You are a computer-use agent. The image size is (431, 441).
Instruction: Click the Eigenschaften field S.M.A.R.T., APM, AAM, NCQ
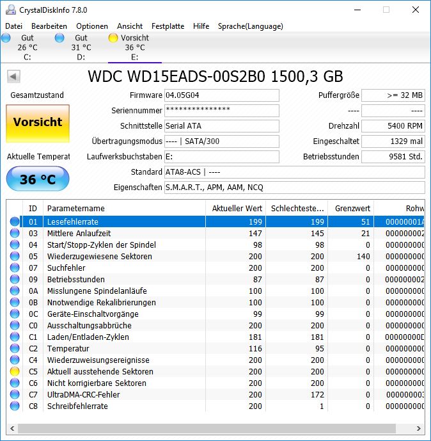tap(294, 188)
